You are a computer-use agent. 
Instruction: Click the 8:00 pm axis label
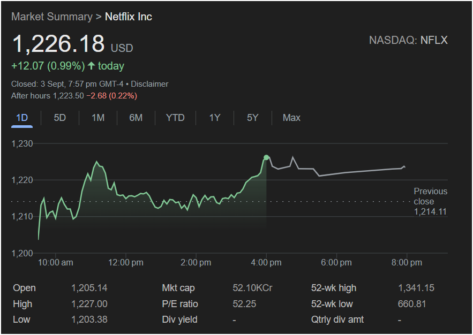tap(407, 262)
